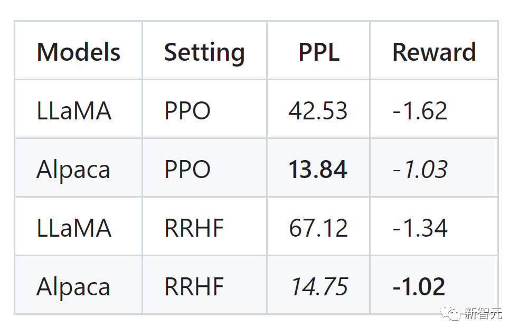Click the bold PPL value 13.84
This screenshot has width=519, height=336.
(x=318, y=170)
